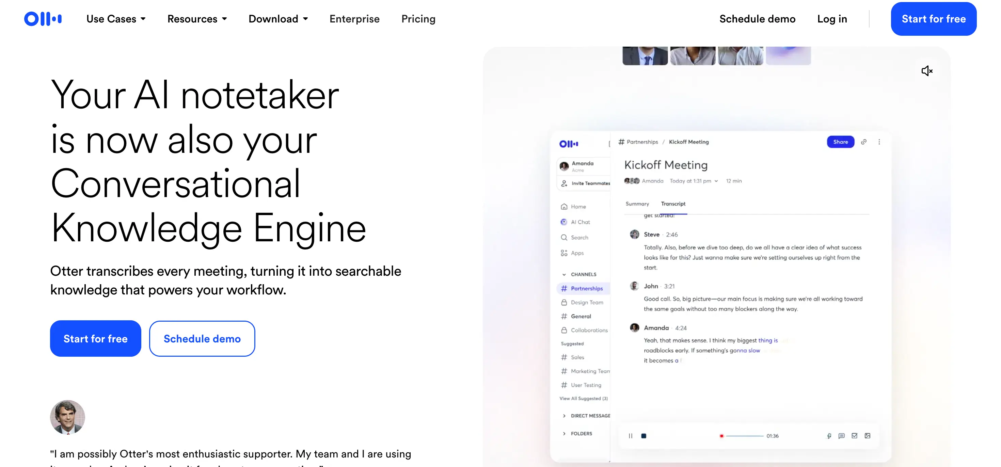Image resolution: width=1001 pixels, height=467 pixels.
Task: Open the Apps icon in the sidebar
Action: (x=564, y=253)
